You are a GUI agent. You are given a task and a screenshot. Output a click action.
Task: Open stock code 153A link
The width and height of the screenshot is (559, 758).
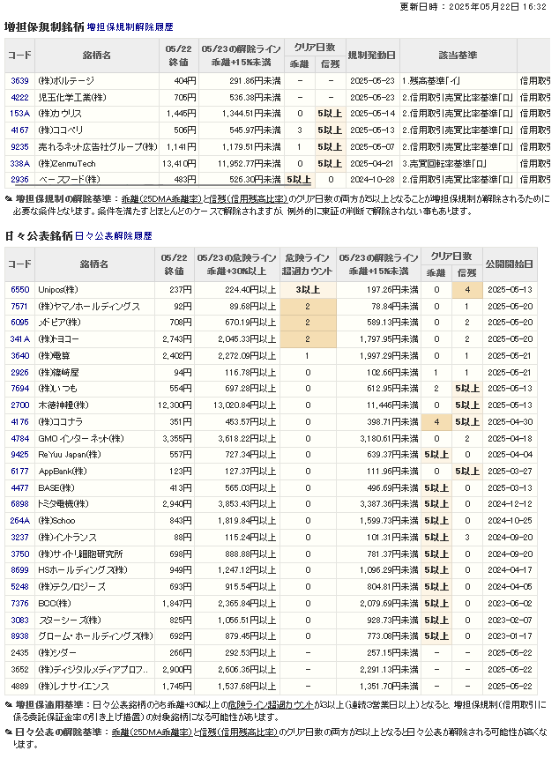click(19, 114)
